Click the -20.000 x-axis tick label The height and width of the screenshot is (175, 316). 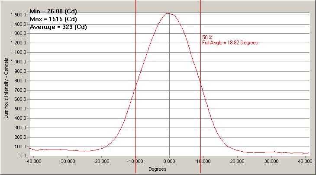101,161
